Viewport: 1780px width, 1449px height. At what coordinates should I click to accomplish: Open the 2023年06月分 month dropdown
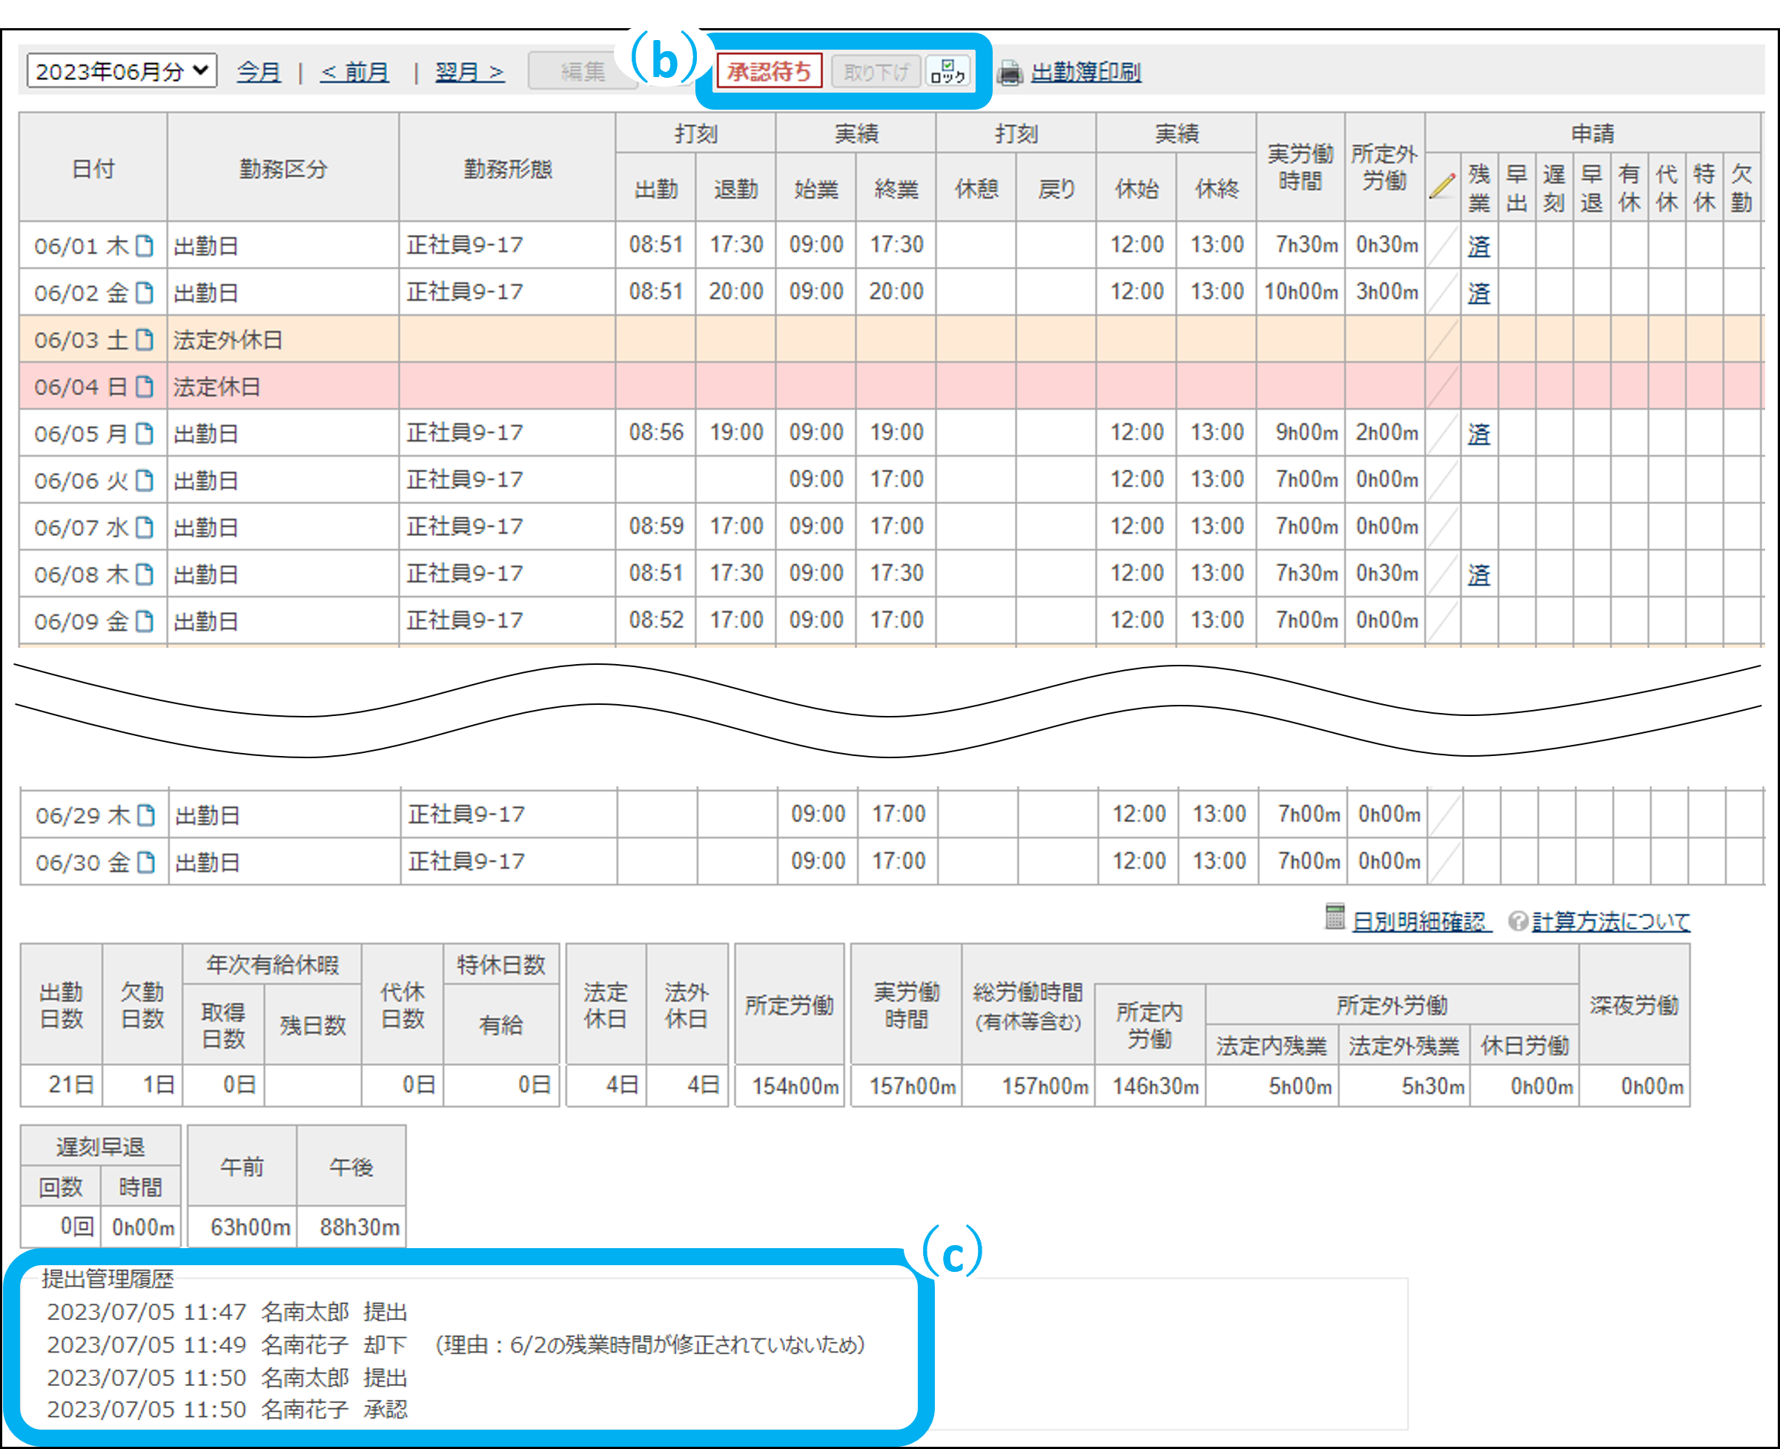click(x=122, y=71)
